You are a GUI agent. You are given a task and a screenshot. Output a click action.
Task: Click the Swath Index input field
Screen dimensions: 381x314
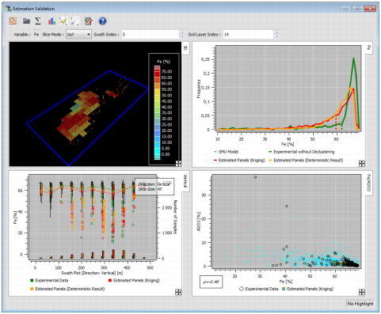150,35
